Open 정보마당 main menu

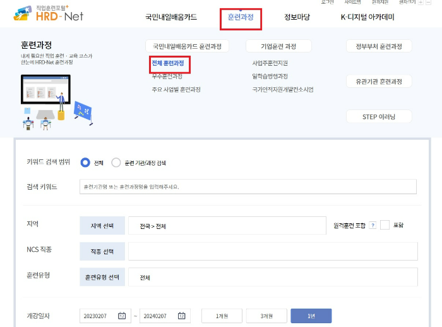[x=297, y=17]
